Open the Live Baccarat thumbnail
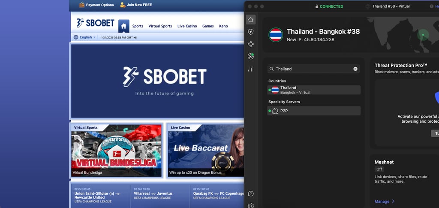The width and height of the screenshot is (439, 208). (206, 151)
